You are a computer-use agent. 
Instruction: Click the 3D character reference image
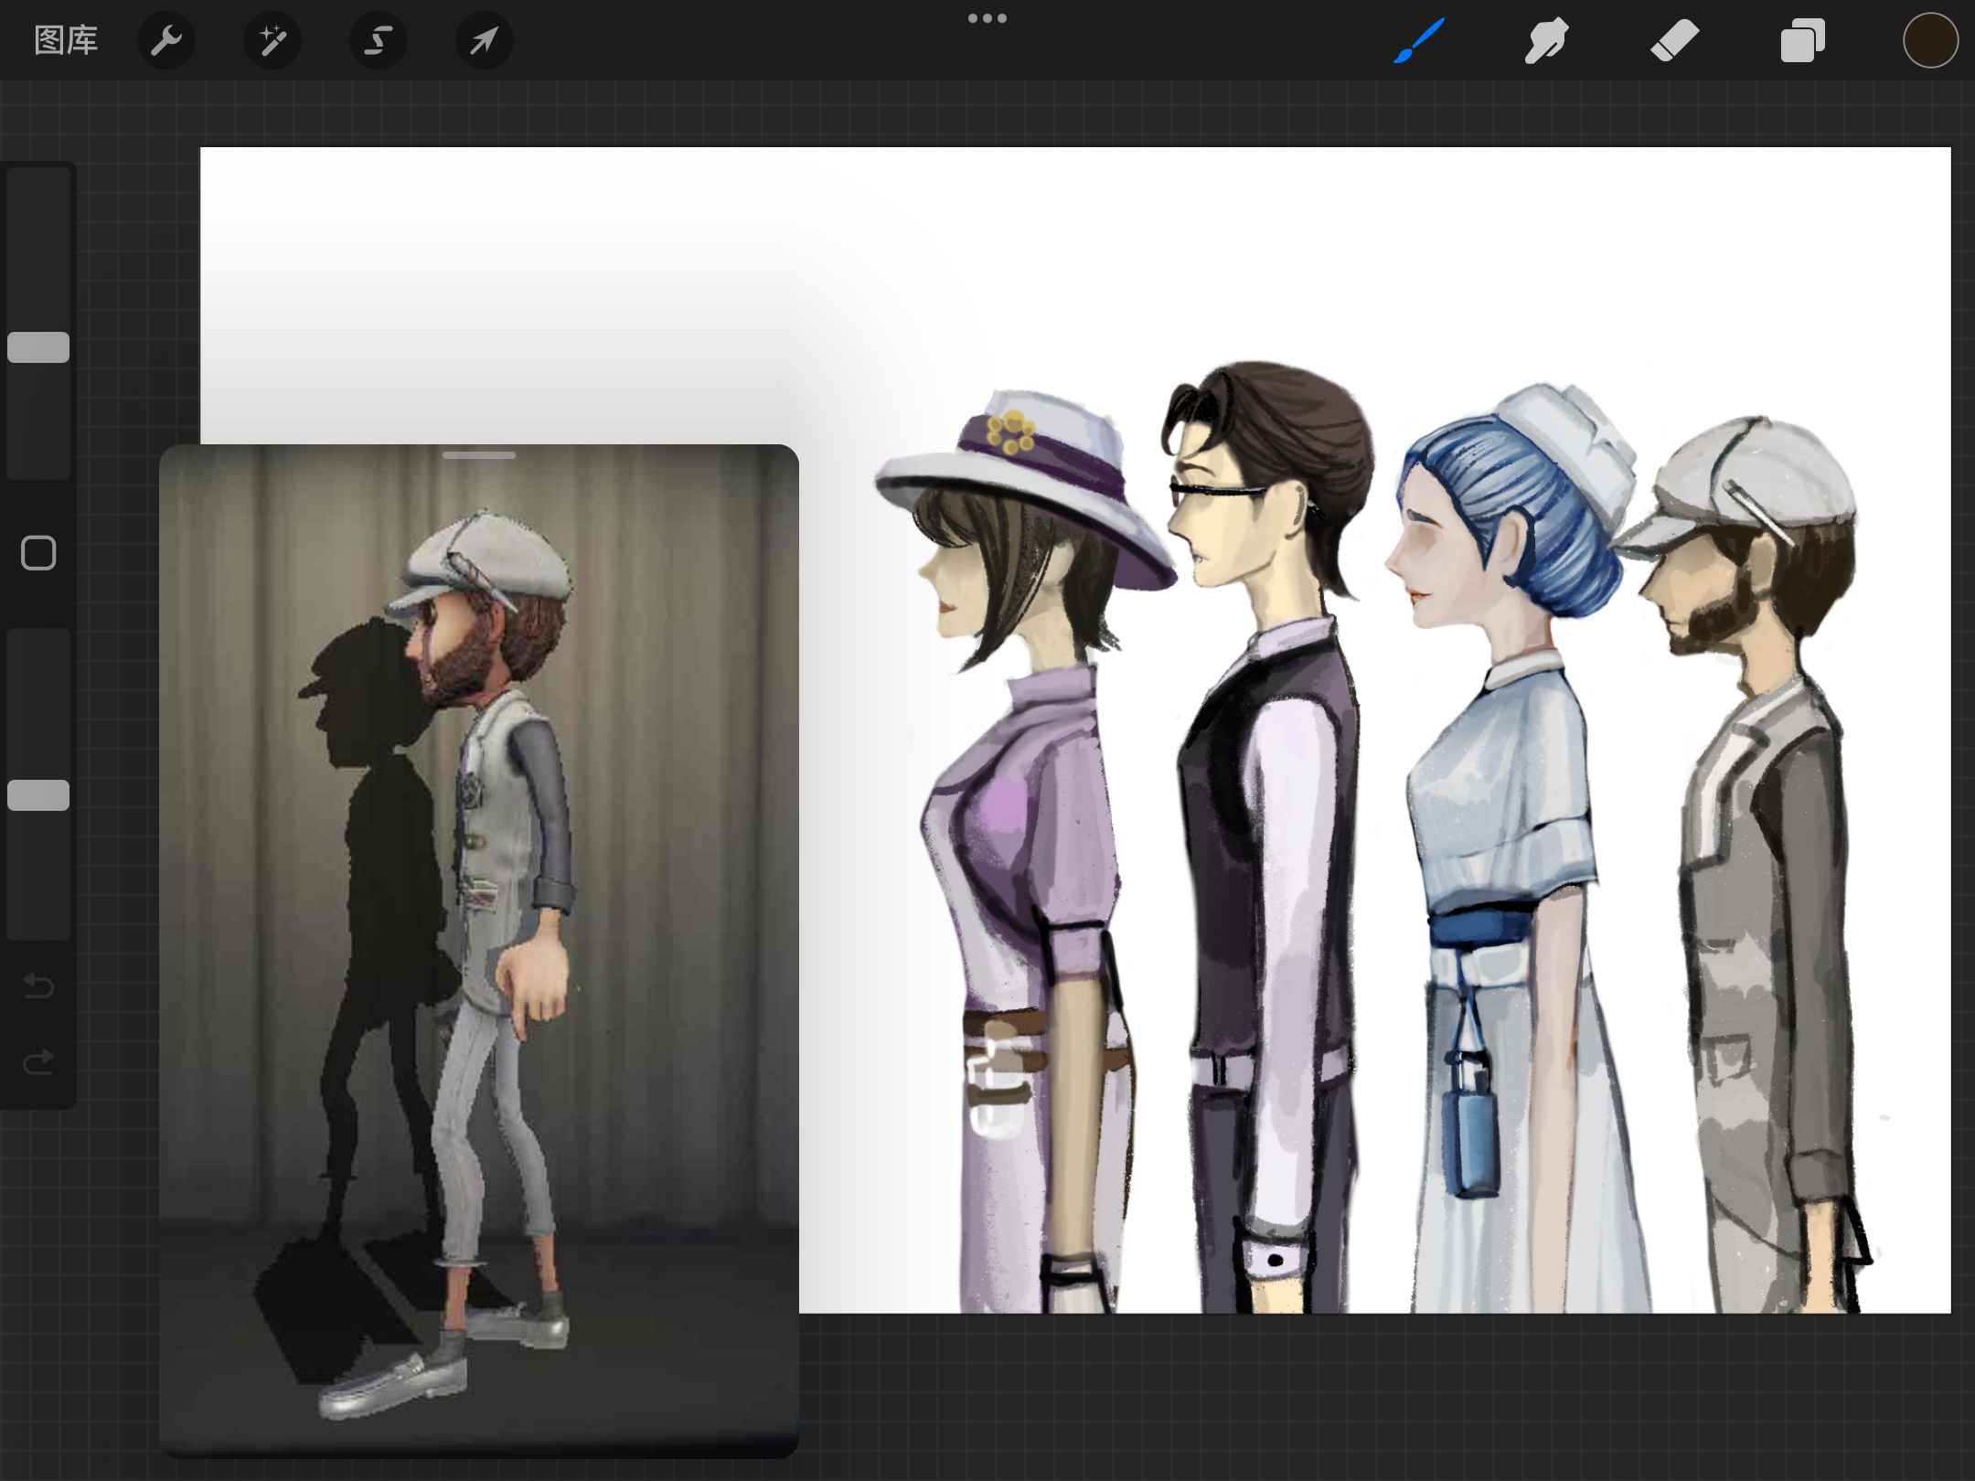479,951
